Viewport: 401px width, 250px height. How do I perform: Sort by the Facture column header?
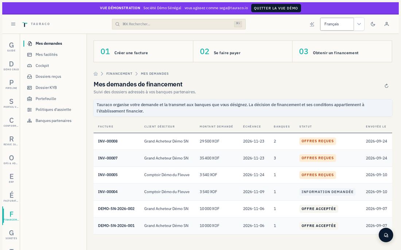point(106,126)
